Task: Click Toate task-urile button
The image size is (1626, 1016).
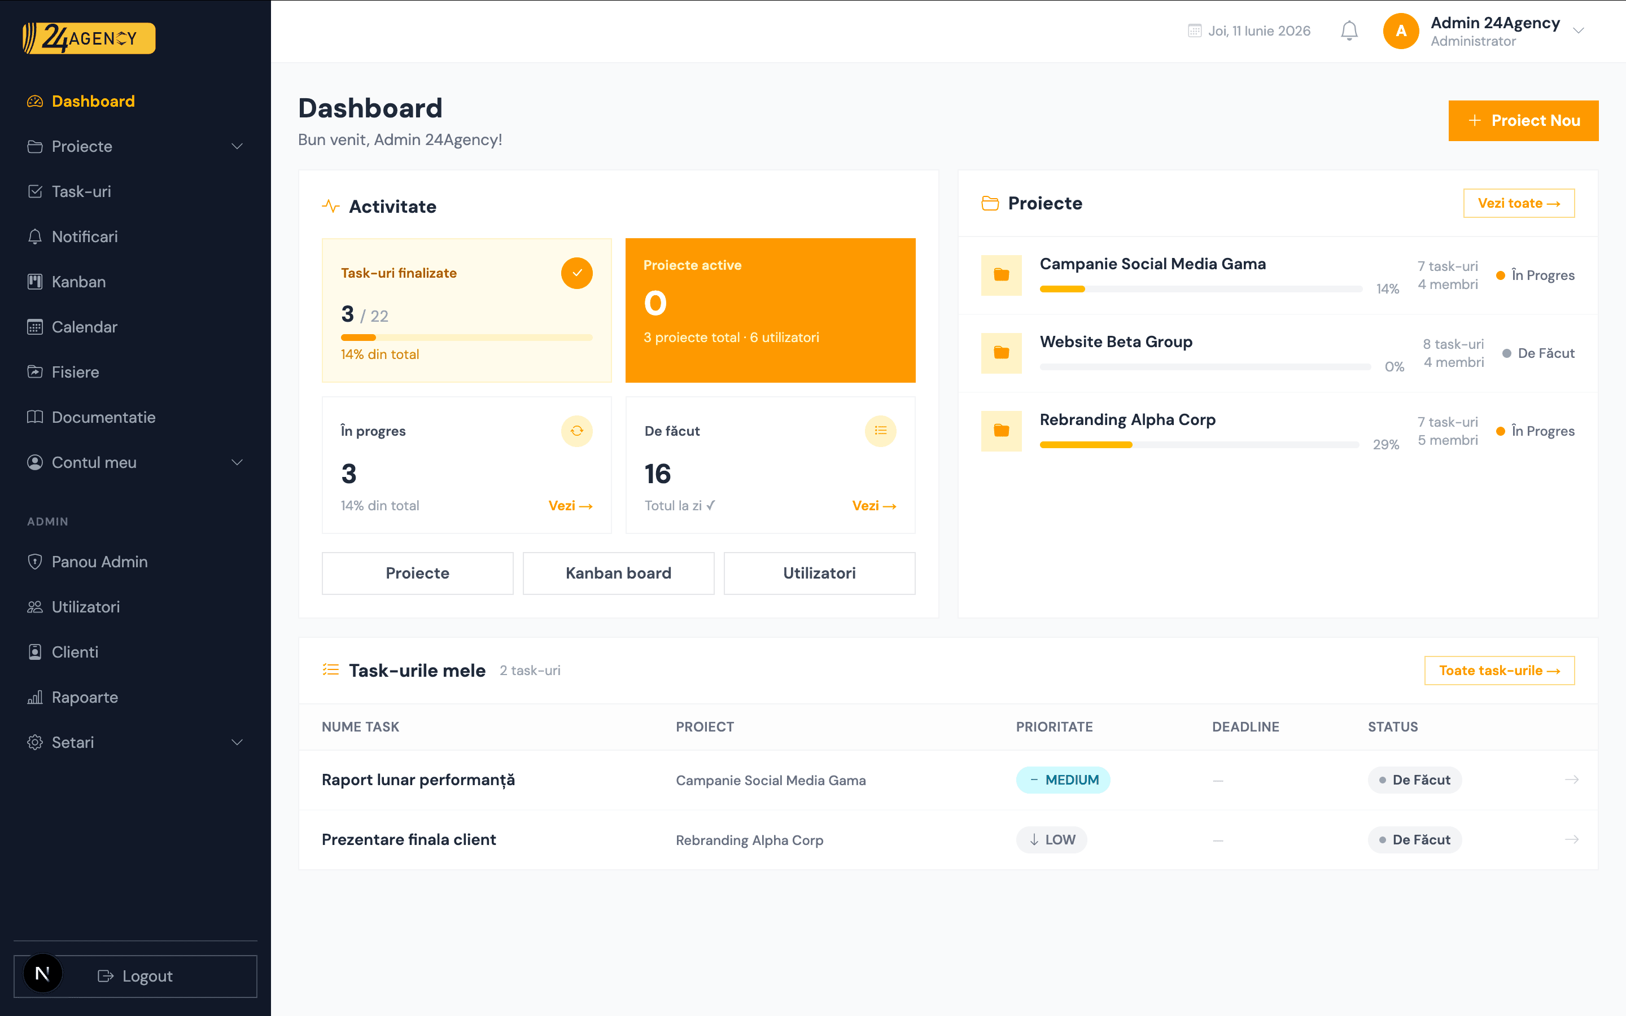Action: (x=1499, y=671)
